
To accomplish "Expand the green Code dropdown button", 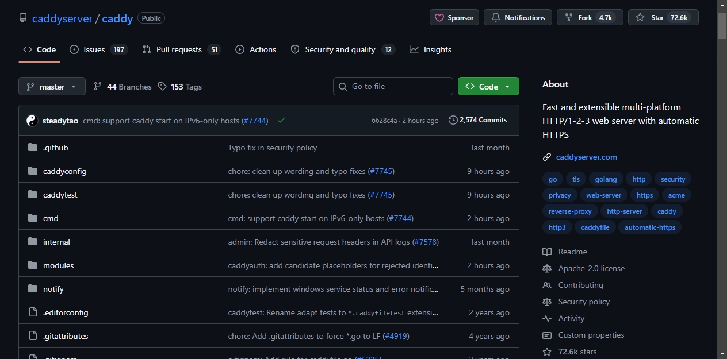I will [488, 86].
